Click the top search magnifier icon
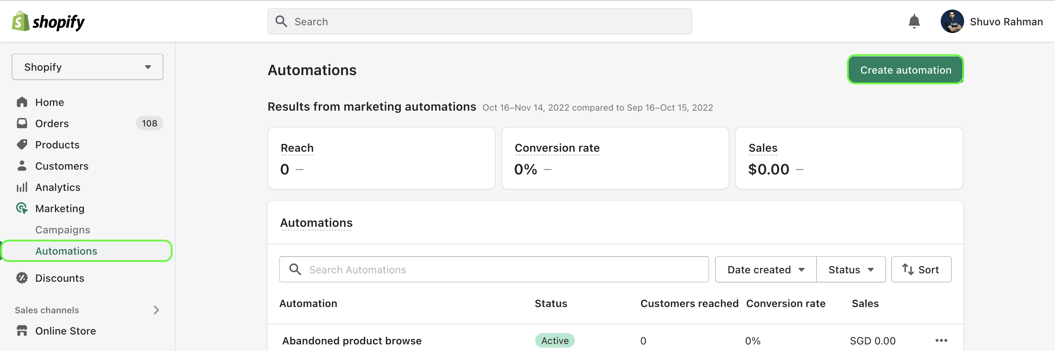 click(281, 21)
